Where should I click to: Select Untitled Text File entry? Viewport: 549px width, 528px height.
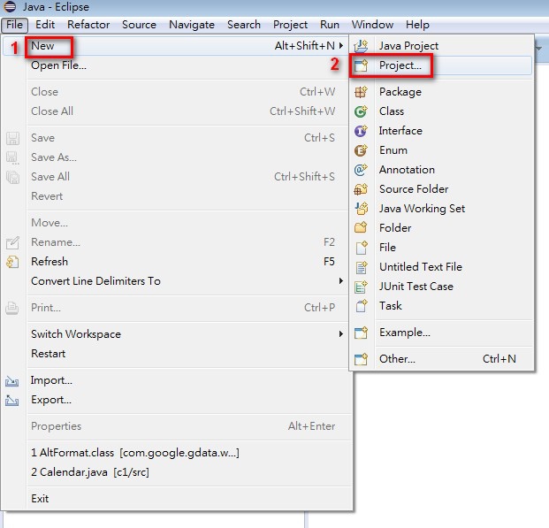441,267
